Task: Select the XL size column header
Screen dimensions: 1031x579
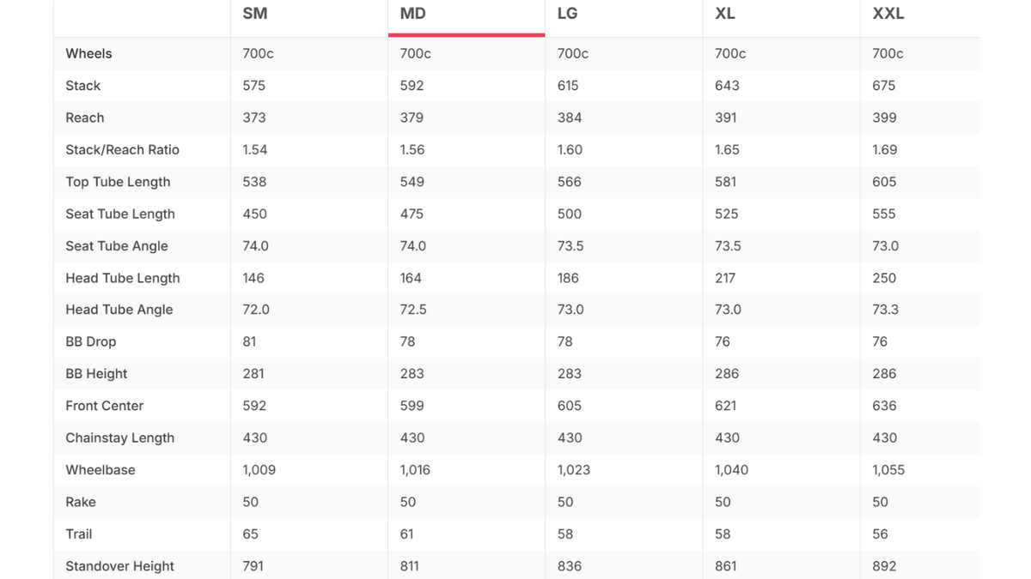Action: (725, 14)
